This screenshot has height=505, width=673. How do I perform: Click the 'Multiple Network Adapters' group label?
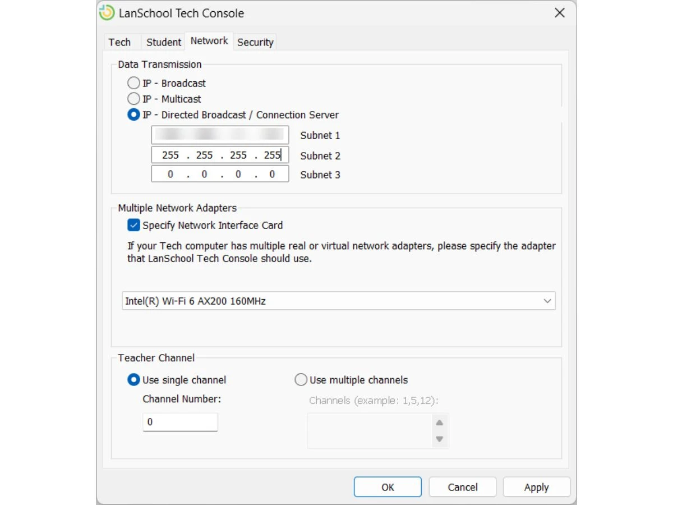tap(177, 208)
